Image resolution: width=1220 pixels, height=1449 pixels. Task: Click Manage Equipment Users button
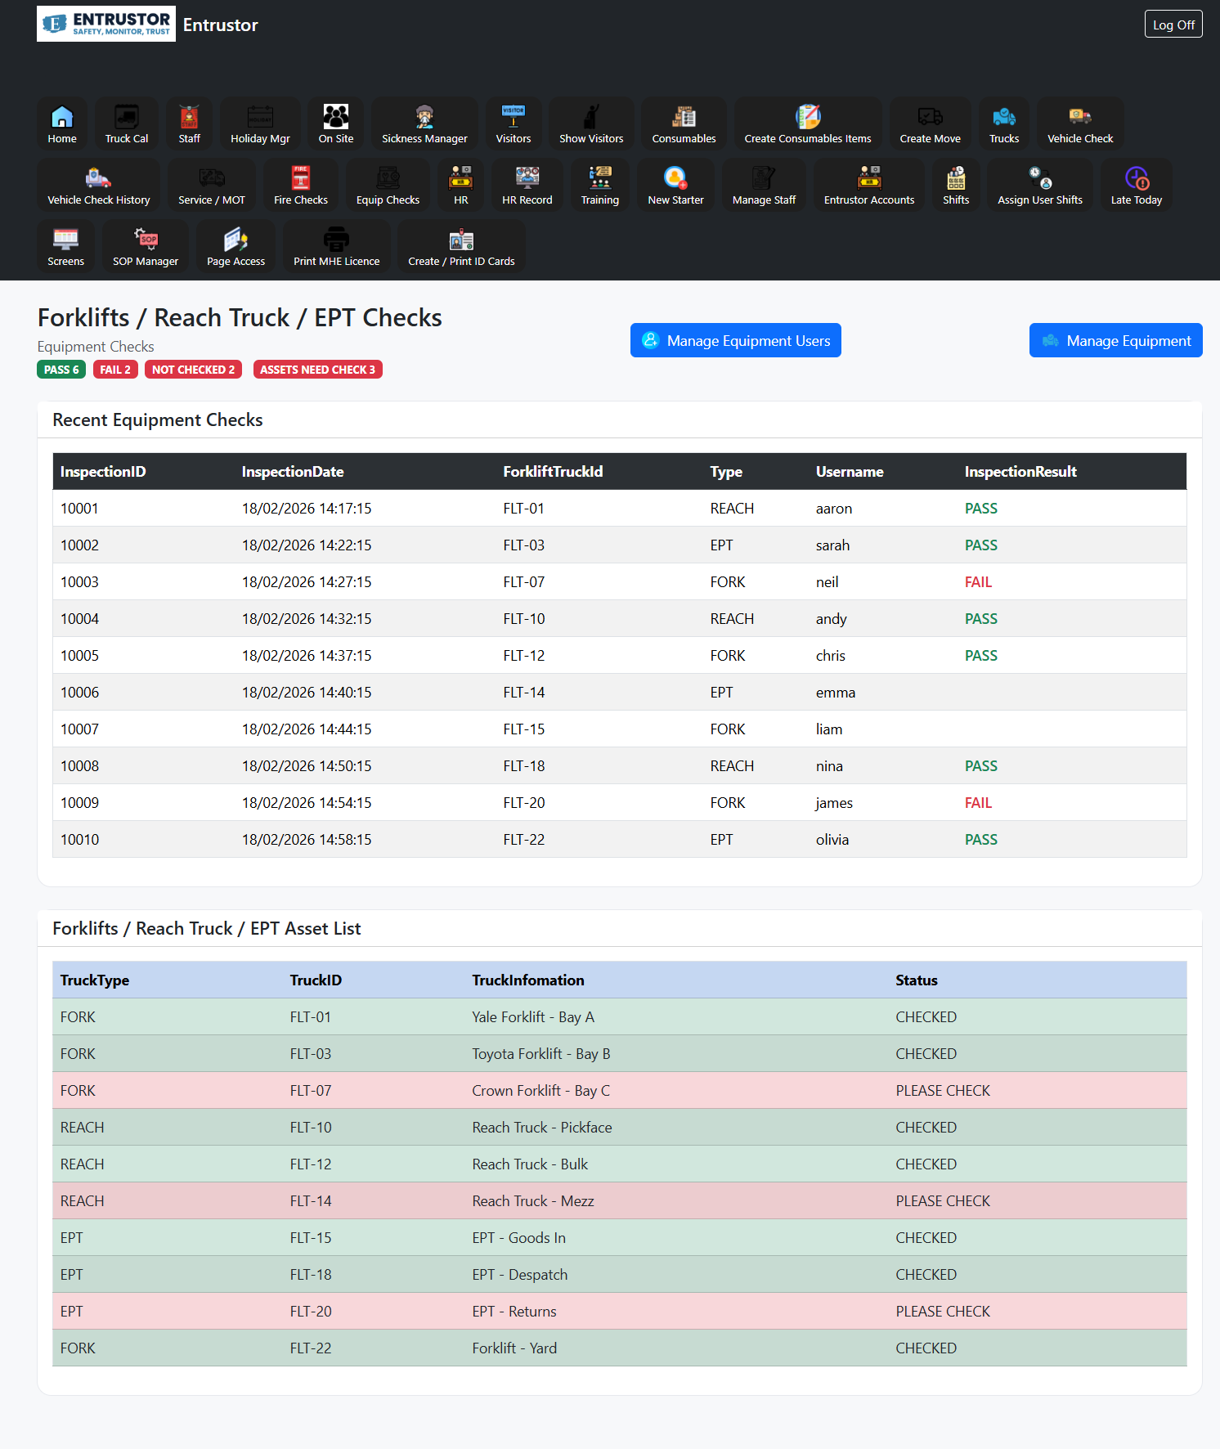(x=736, y=340)
